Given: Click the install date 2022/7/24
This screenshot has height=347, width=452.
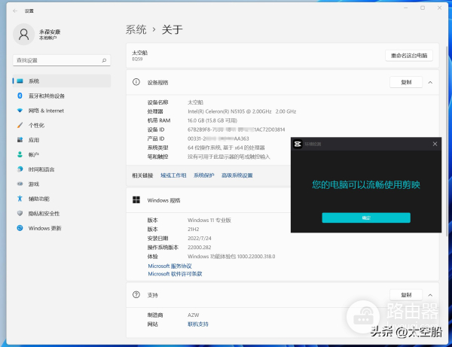Looking at the screenshot, I should pos(200,239).
